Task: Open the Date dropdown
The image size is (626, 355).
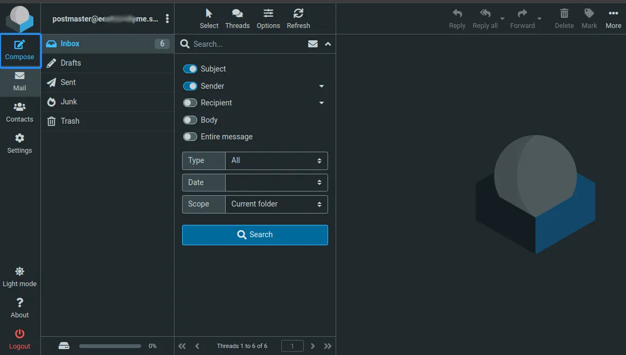Action: click(276, 182)
